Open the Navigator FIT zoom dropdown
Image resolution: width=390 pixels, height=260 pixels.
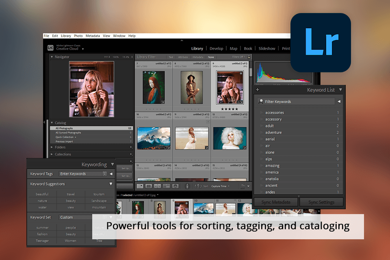coord(107,57)
